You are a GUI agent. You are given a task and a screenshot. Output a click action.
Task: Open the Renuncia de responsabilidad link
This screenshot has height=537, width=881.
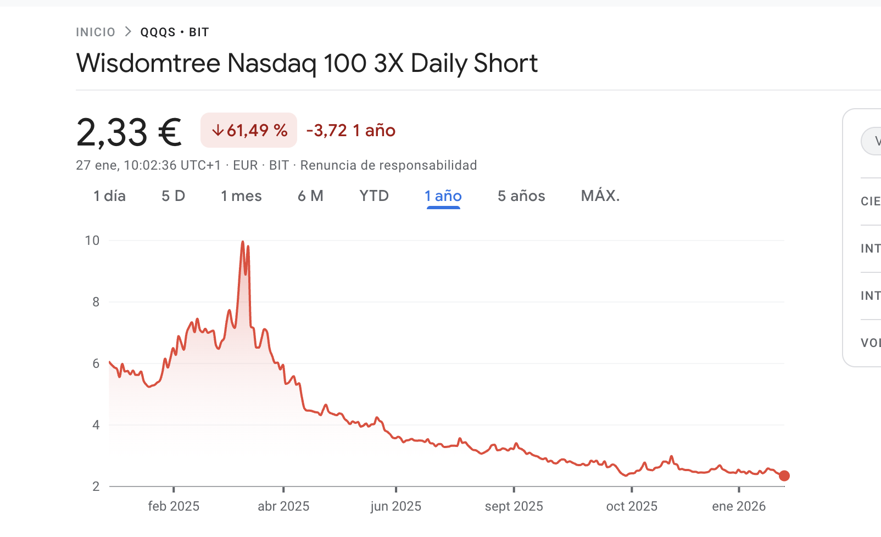coord(388,165)
